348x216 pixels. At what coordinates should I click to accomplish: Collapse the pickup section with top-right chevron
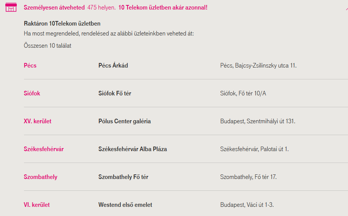tap(346, 8)
